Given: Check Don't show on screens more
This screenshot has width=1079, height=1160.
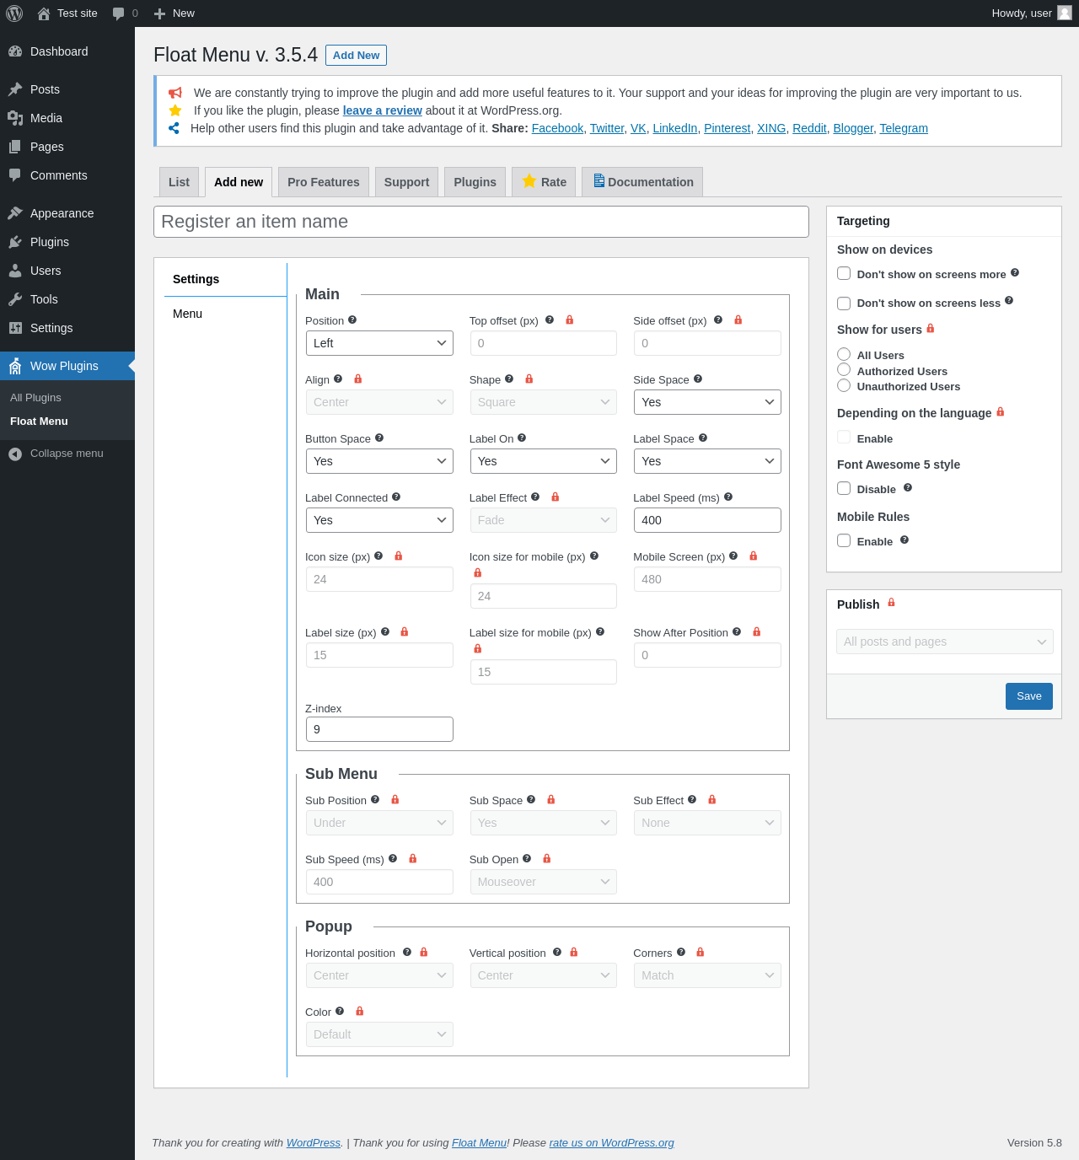Looking at the screenshot, I should point(844,273).
